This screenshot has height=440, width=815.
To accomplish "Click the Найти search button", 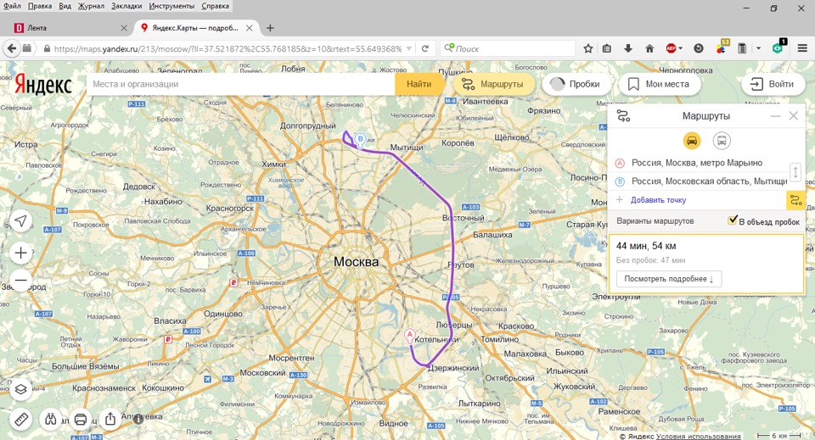I will point(419,84).
